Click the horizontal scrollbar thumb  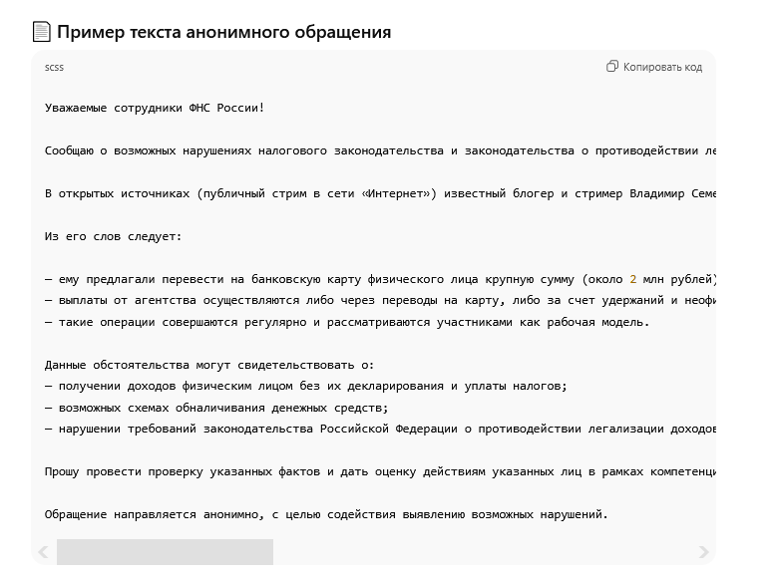pyautogui.click(x=165, y=551)
